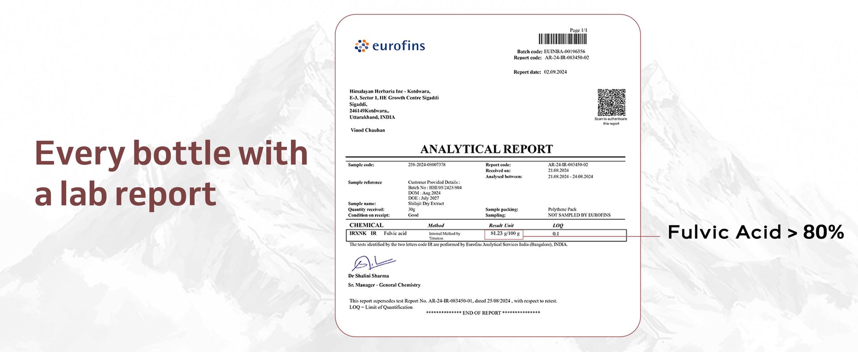Click "NOT SAMPLED BY EUROFINS" text
858x352 pixels.
[579, 215]
